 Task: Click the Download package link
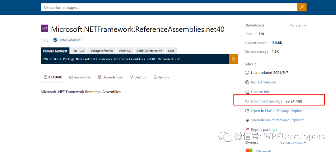click(x=267, y=101)
